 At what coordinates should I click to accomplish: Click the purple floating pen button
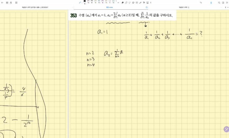pos(226,129)
